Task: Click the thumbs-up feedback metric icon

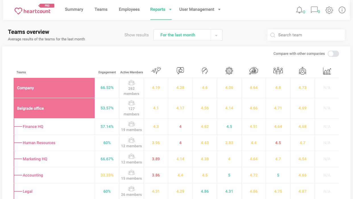Action: coord(180,71)
